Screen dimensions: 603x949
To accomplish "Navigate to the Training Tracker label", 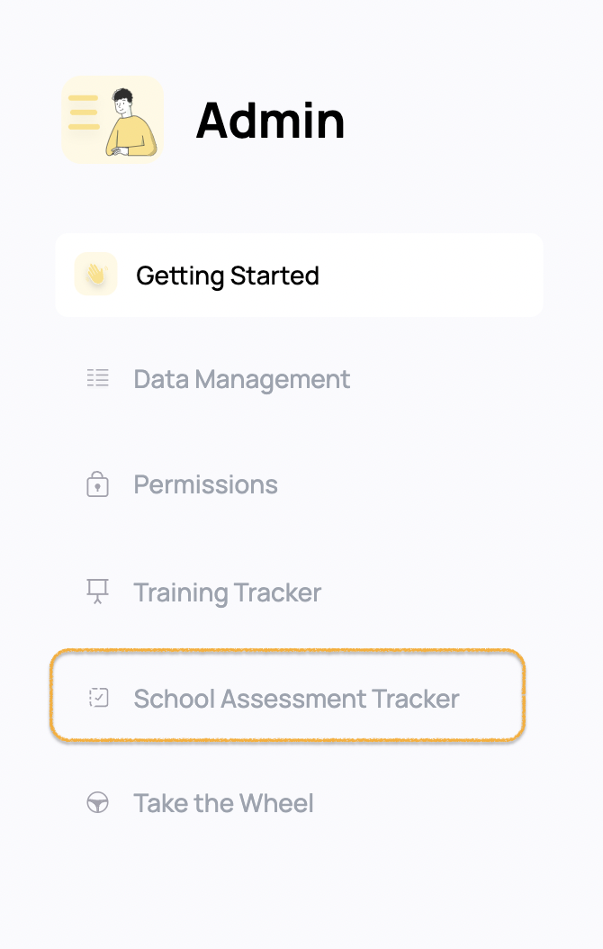I will tap(228, 593).
